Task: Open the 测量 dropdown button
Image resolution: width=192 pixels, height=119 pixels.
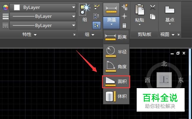Action: pos(111,23)
